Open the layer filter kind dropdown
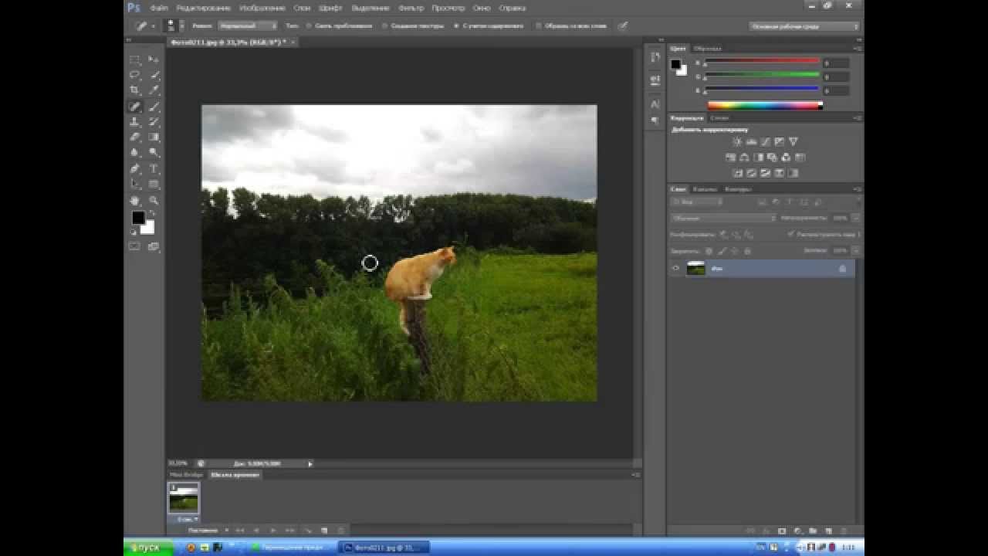The image size is (988, 556). [697, 202]
